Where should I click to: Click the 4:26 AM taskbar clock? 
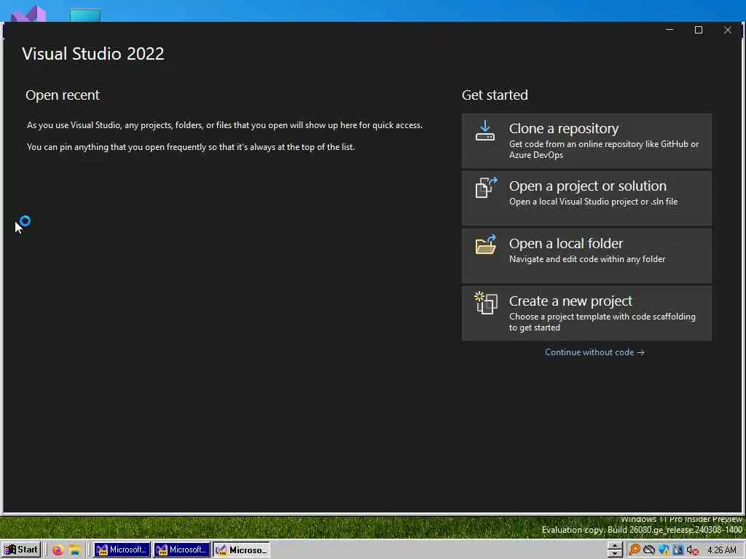(x=722, y=550)
